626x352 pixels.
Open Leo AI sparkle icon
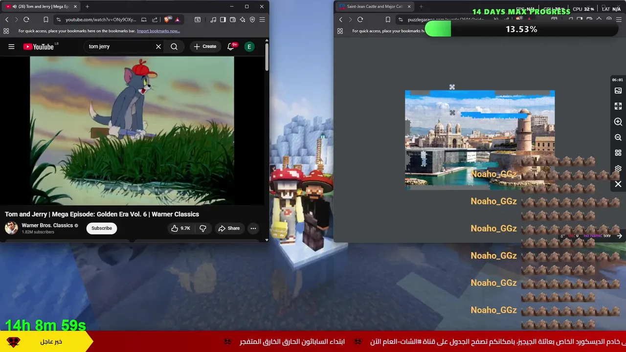coord(243,20)
